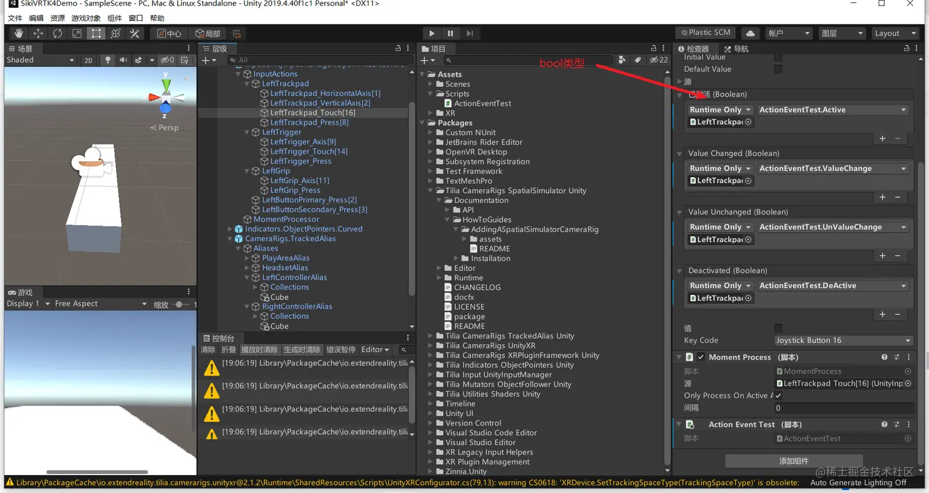929x493 pixels.
Task: Open the 游戏对象 menu
Action: (86, 18)
